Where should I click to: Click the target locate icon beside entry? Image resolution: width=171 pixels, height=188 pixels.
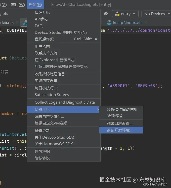point(106,14)
